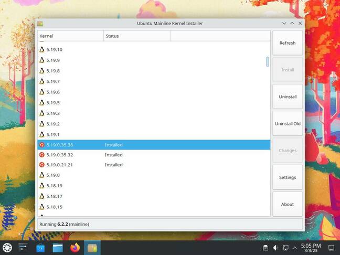Click the penguin icon beside kernel 5.19.1
Viewport: 340px width, 255px height.
[42, 135]
